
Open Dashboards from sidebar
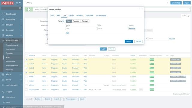point(11,14)
